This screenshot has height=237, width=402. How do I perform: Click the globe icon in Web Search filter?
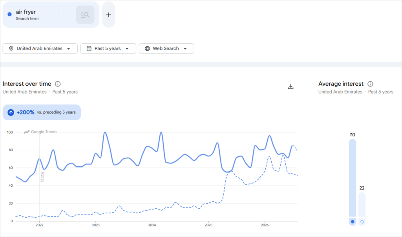click(148, 48)
